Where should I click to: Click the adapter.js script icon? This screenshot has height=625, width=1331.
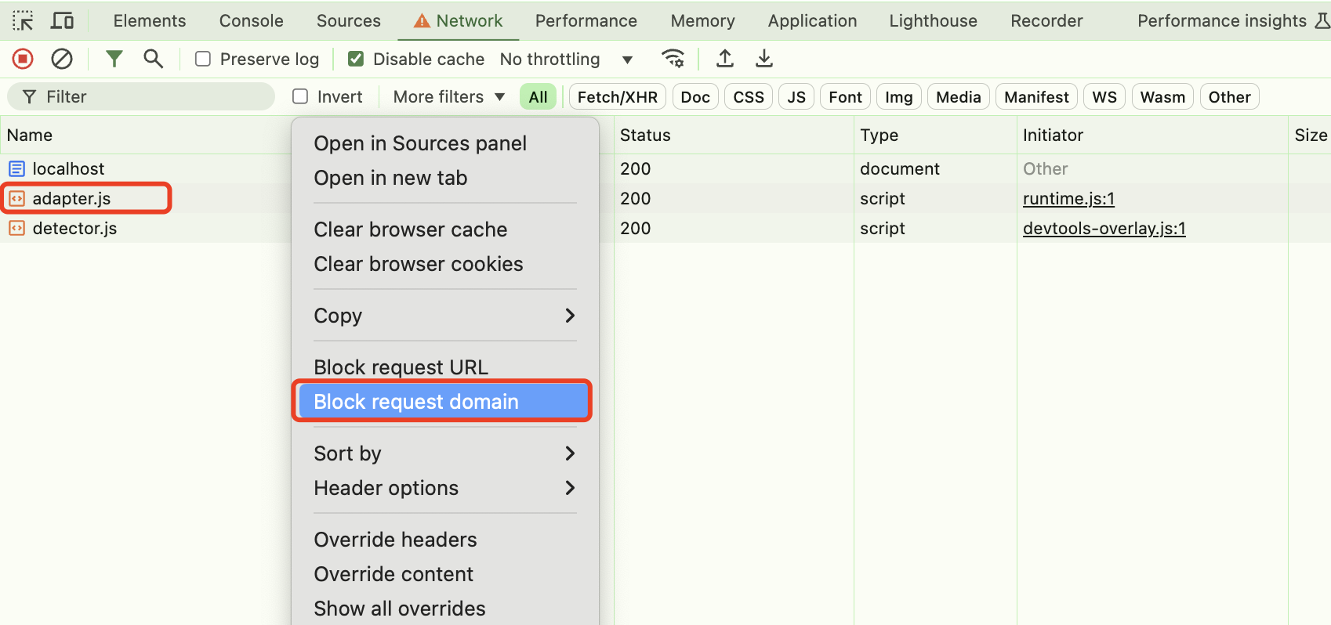click(x=16, y=198)
